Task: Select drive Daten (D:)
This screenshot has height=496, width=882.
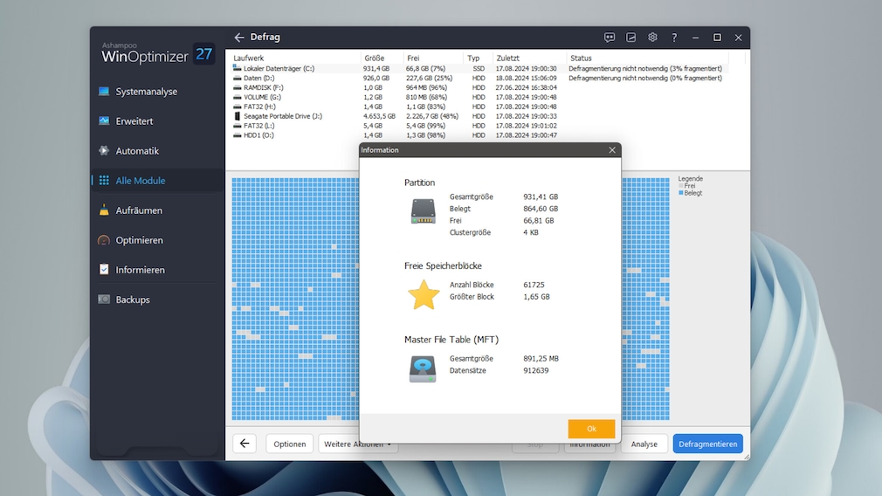Action: [259, 79]
